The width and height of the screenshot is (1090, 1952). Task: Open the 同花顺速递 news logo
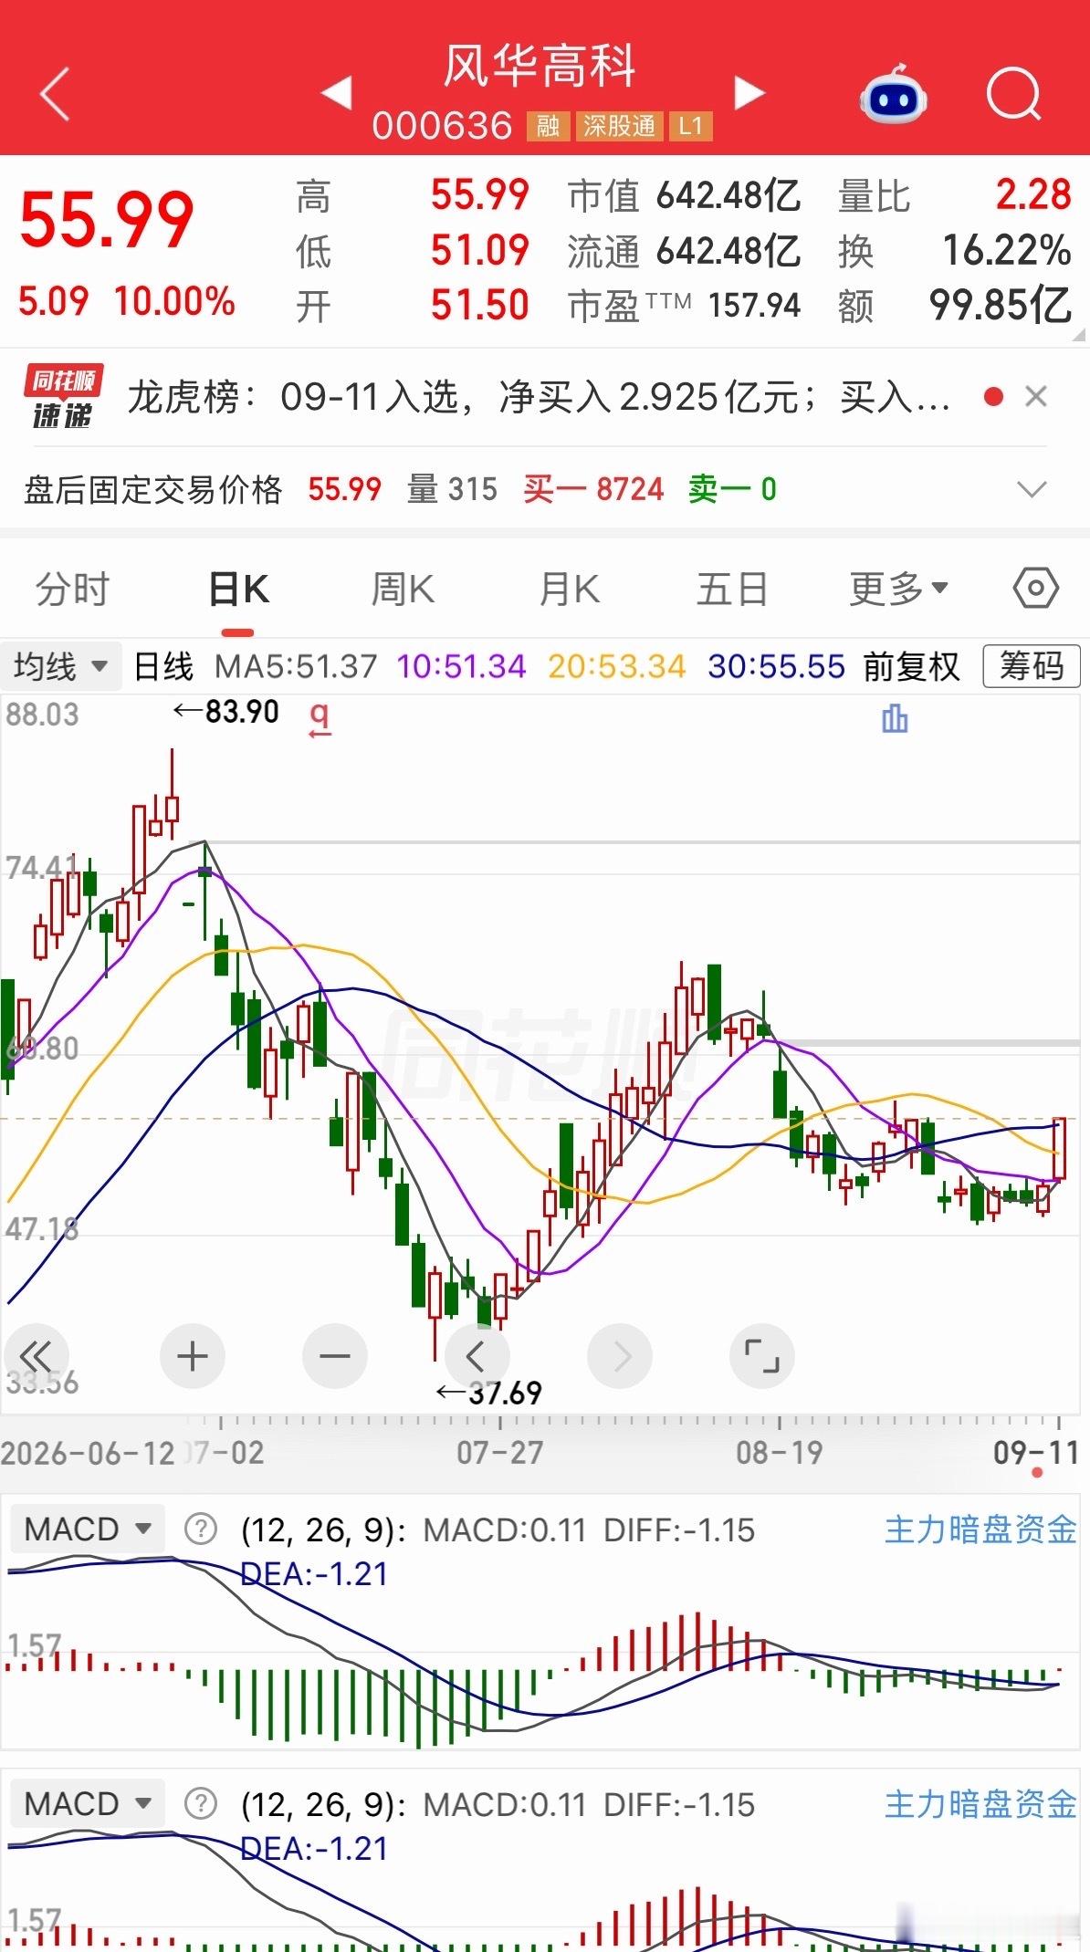pos(63,397)
